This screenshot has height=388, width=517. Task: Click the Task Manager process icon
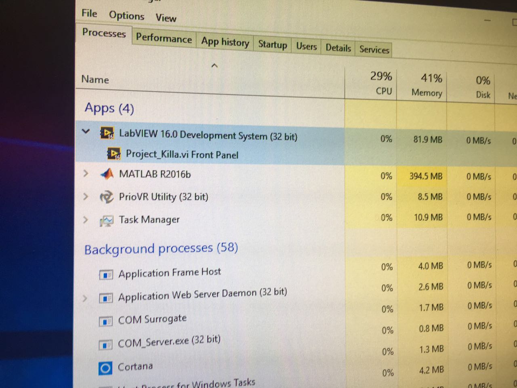click(107, 221)
